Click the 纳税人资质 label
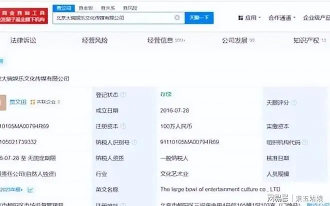330x206 pixels. click(109, 158)
